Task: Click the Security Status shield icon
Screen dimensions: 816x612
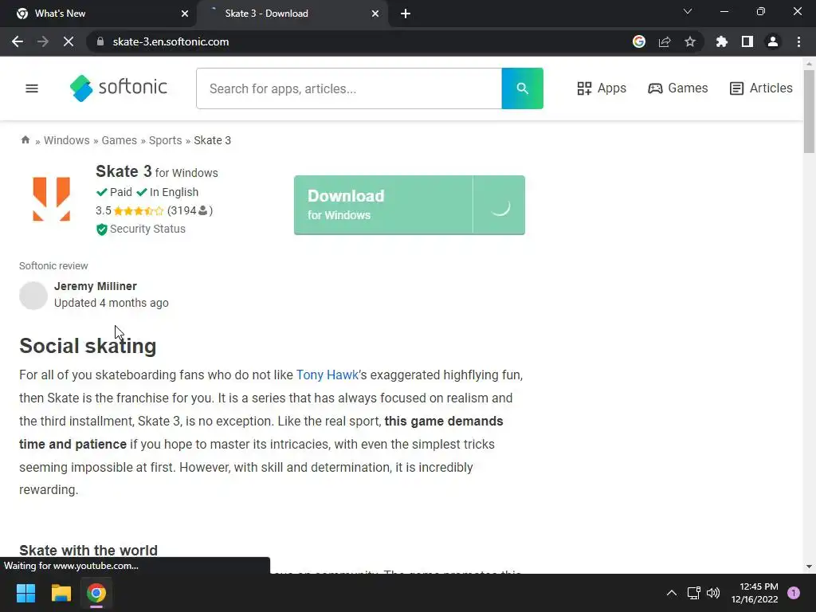Action: [x=101, y=229]
